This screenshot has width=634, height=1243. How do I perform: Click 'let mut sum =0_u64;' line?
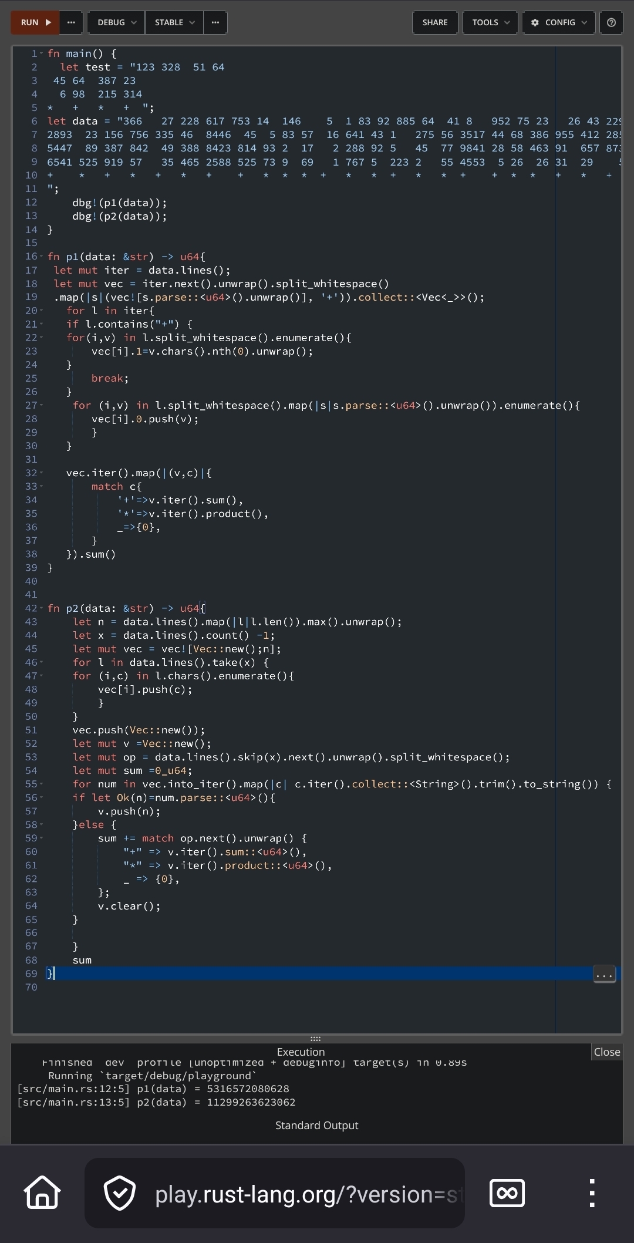[133, 770]
